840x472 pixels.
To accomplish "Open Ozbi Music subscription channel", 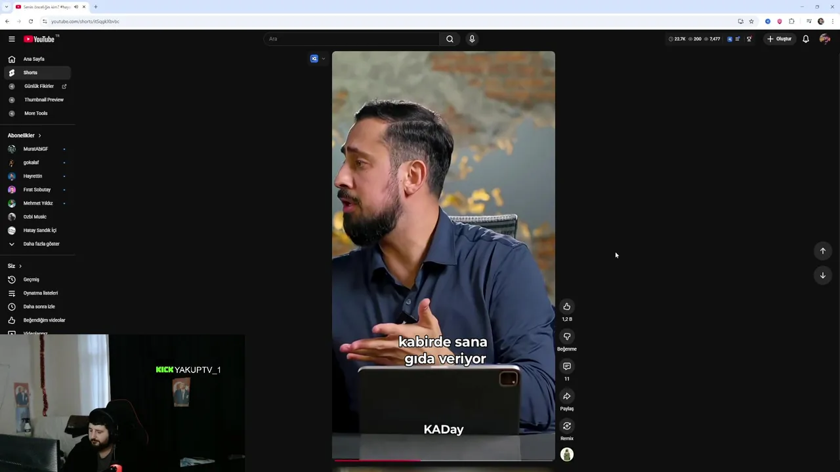I will tap(36, 216).
